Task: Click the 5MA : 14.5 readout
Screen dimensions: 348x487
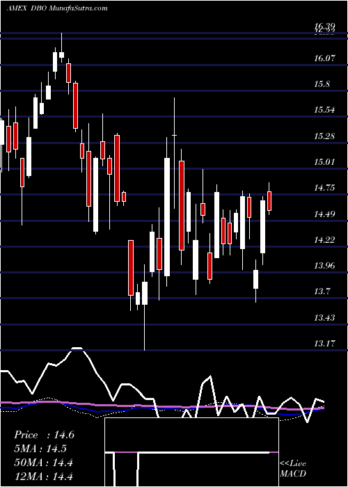Action: (40, 449)
